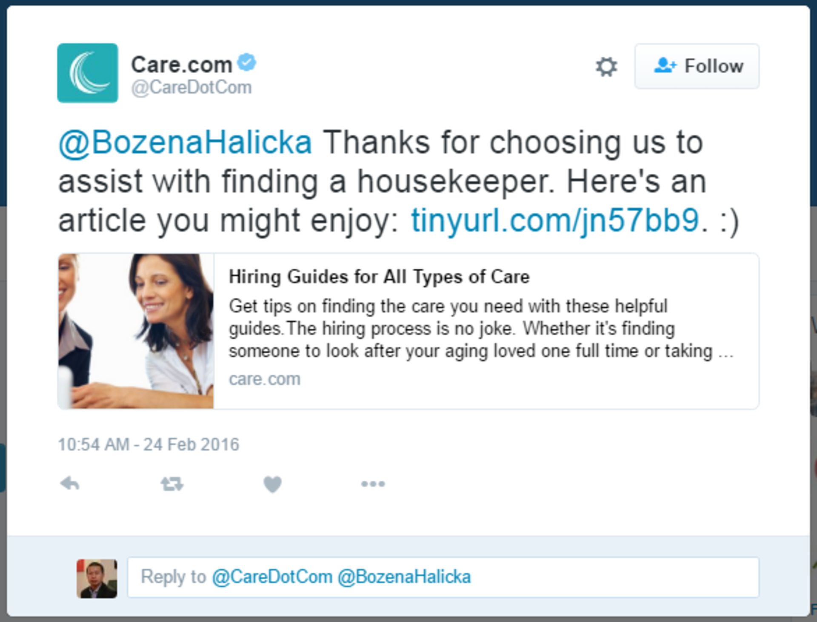The height and width of the screenshot is (622, 817).
Task: Like the tweet with the heart icon
Action: click(x=272, y=484)
